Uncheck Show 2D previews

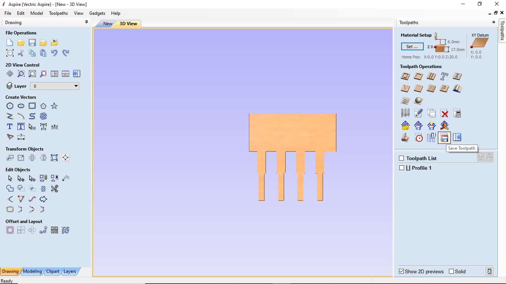click(401, 271)
